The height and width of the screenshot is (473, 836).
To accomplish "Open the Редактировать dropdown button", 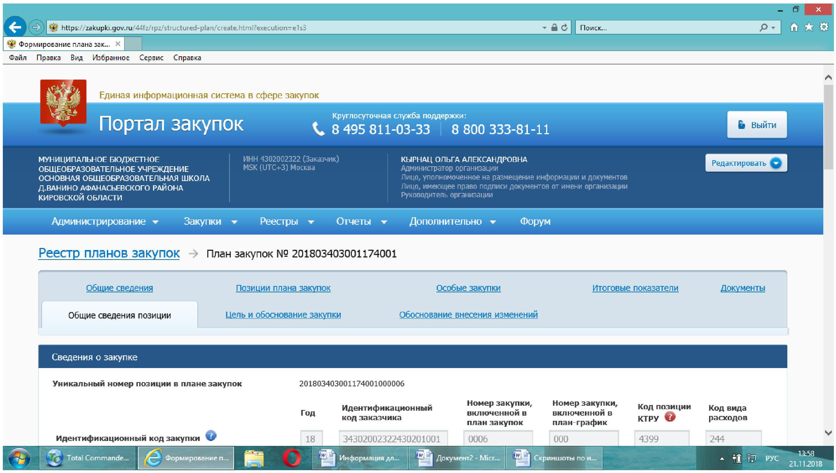I will click(x=746, y=163).
